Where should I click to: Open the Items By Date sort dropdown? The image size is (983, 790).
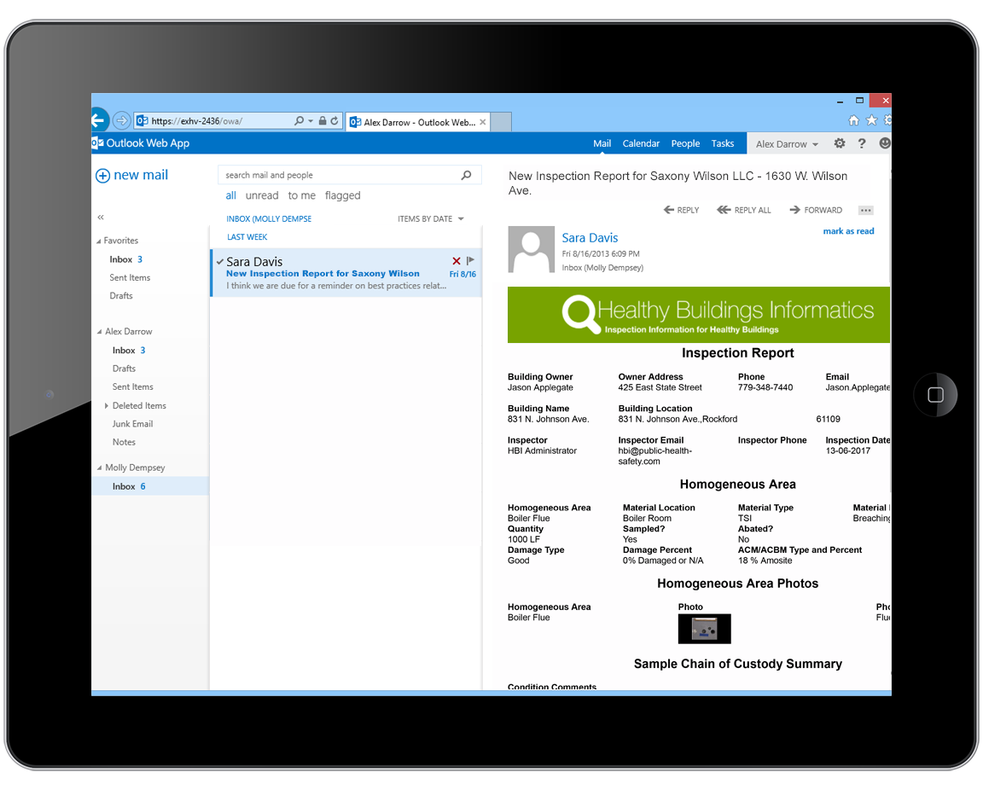(x=431, y=218)
